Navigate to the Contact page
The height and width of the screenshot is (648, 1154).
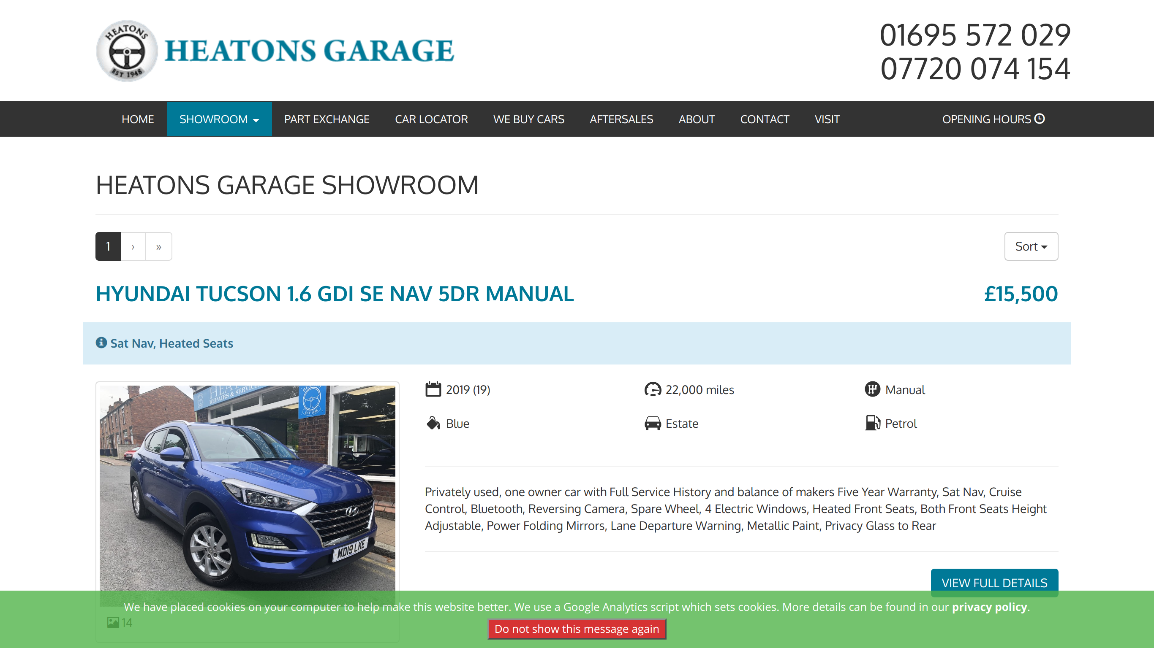pyautogui.click(x=764, y=119)
